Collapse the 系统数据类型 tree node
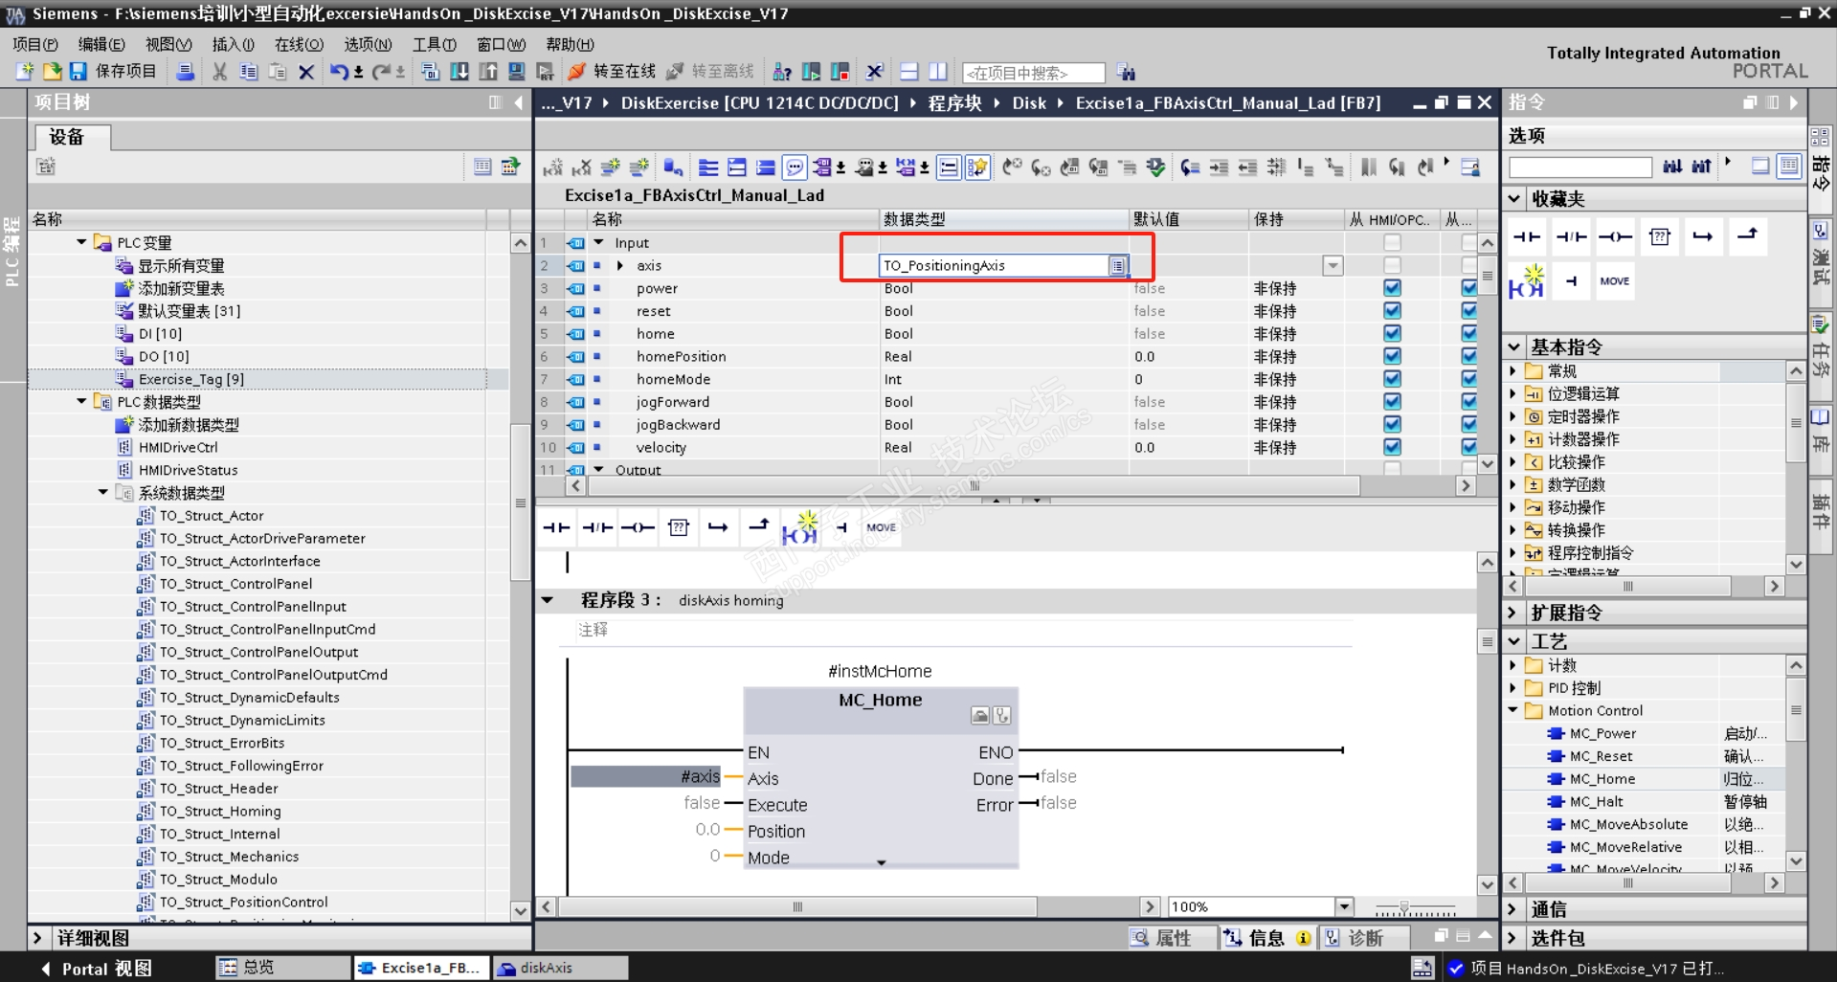 coord(103,493)
